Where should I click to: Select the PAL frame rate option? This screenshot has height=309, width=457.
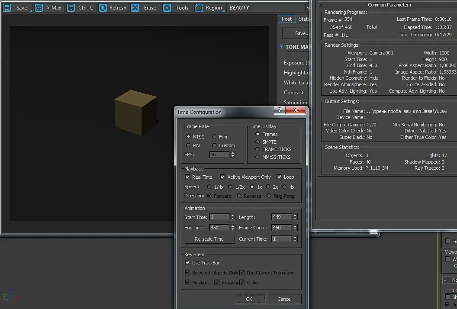pyautogui.click(x=188, y=145)
